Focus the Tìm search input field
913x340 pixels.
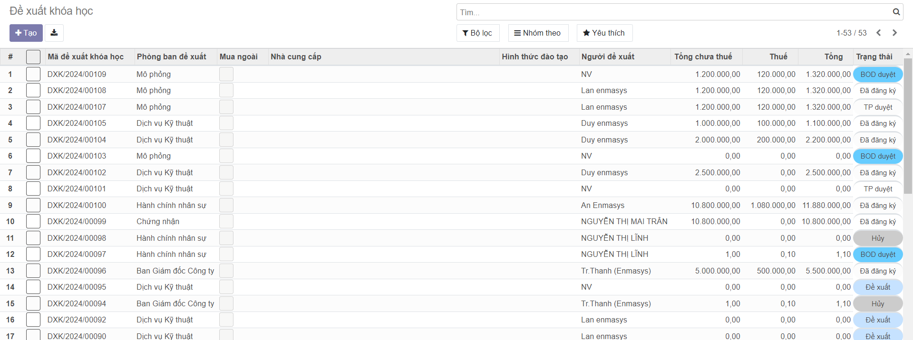point(673,12)
